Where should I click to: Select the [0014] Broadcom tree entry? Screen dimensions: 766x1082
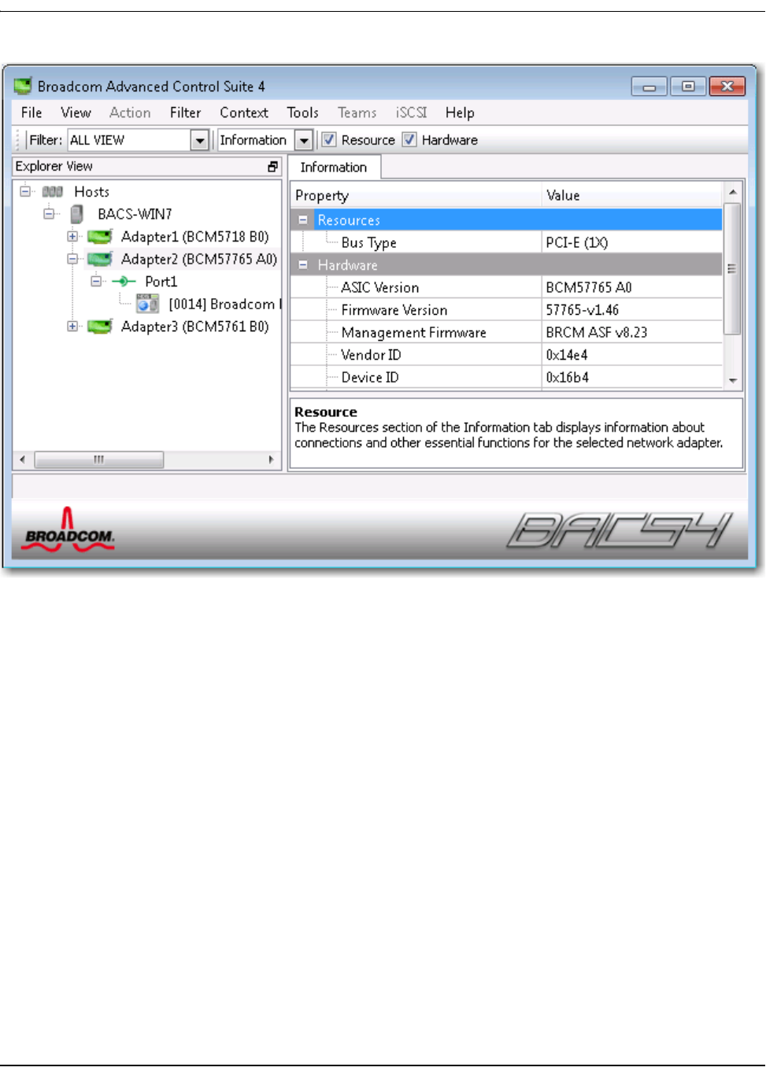[x=224, y=304]
